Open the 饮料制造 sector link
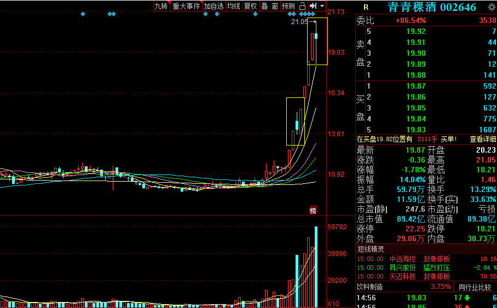The height and width of the screenshot is (308, 497). [x=369, y=287]
